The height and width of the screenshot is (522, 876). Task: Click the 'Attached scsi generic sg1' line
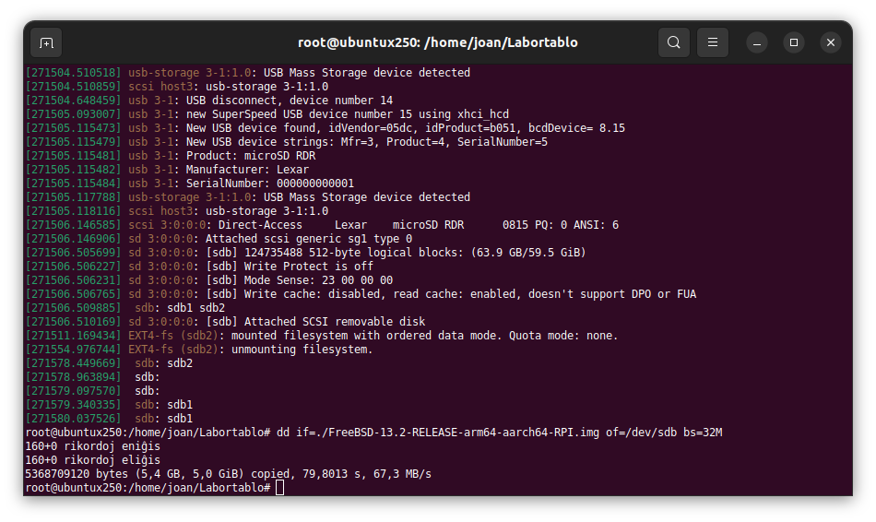point(219,239)
